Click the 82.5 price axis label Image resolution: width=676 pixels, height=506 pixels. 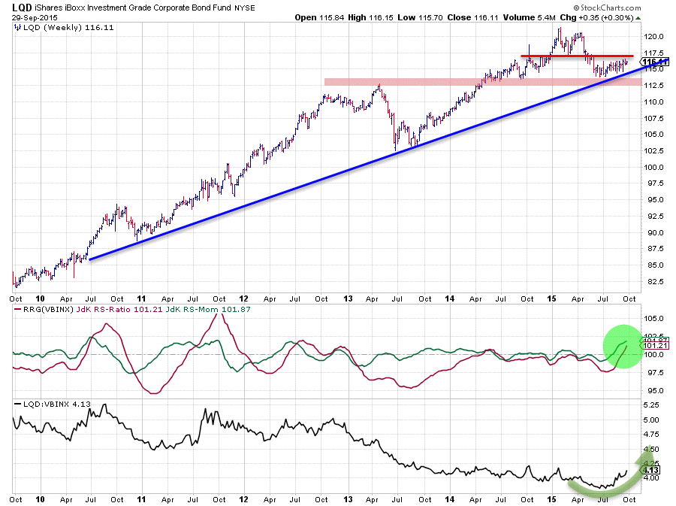(x=655, y=281)
